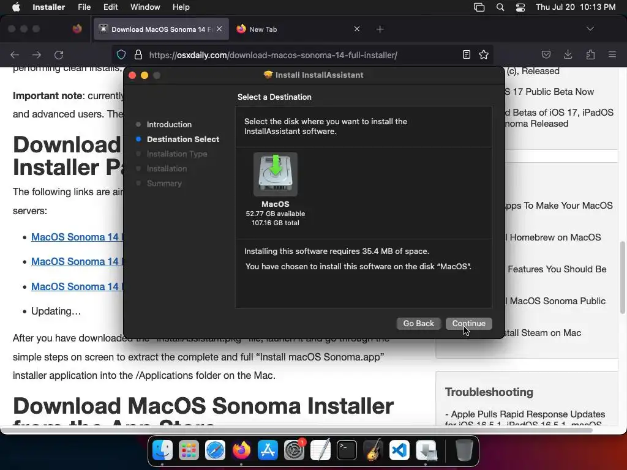
Task: Click the pinned Firefox View icon
Action: 77,29
